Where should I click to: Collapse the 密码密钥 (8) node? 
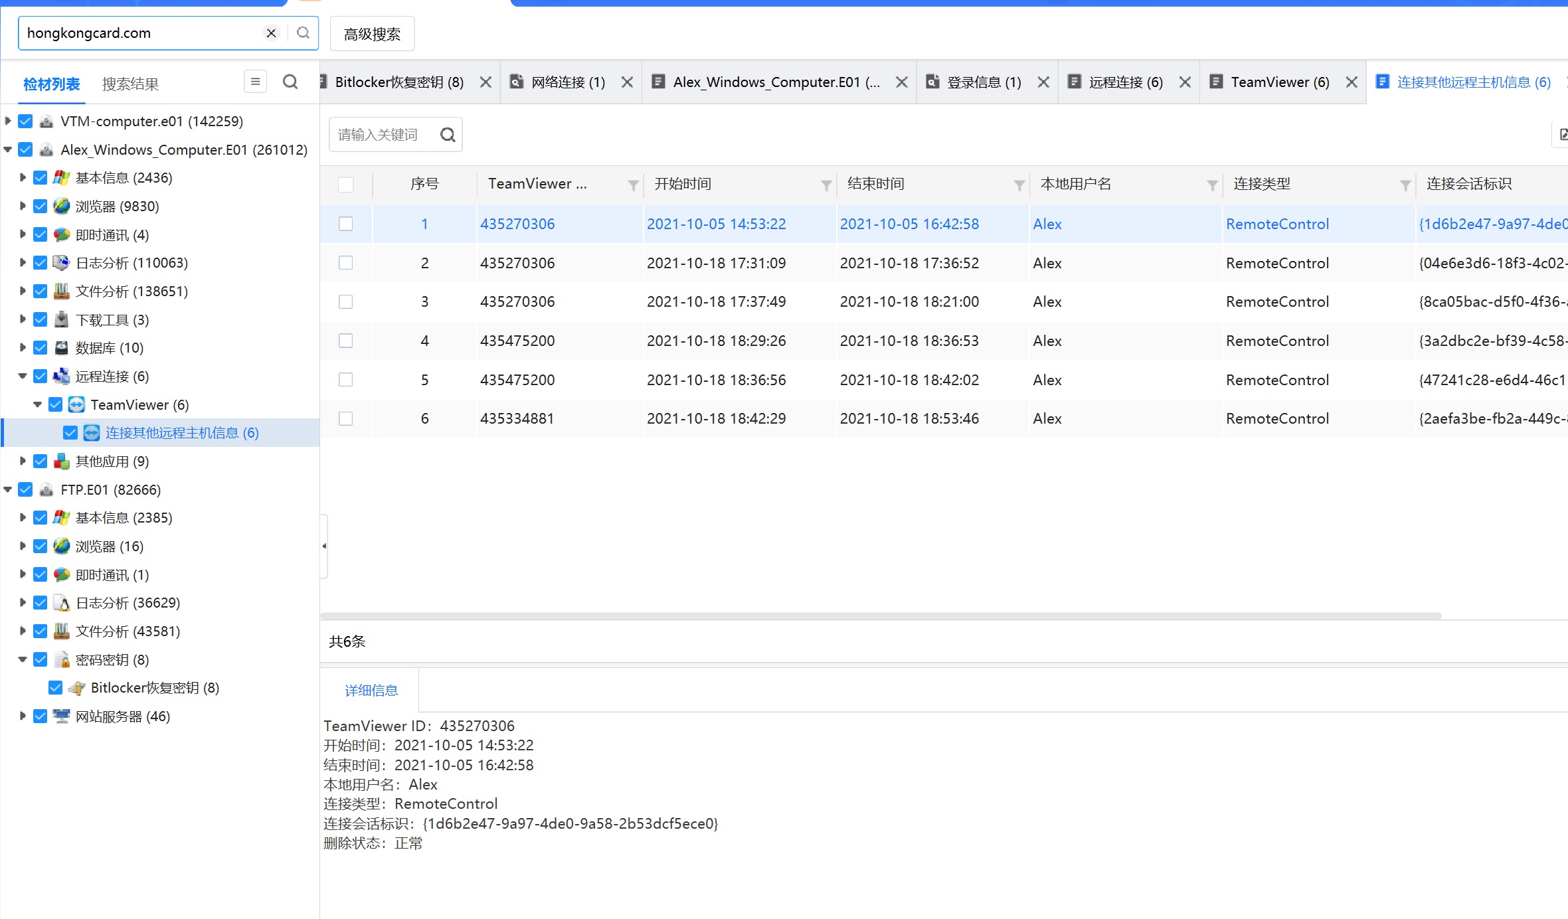tap(23, 659)
